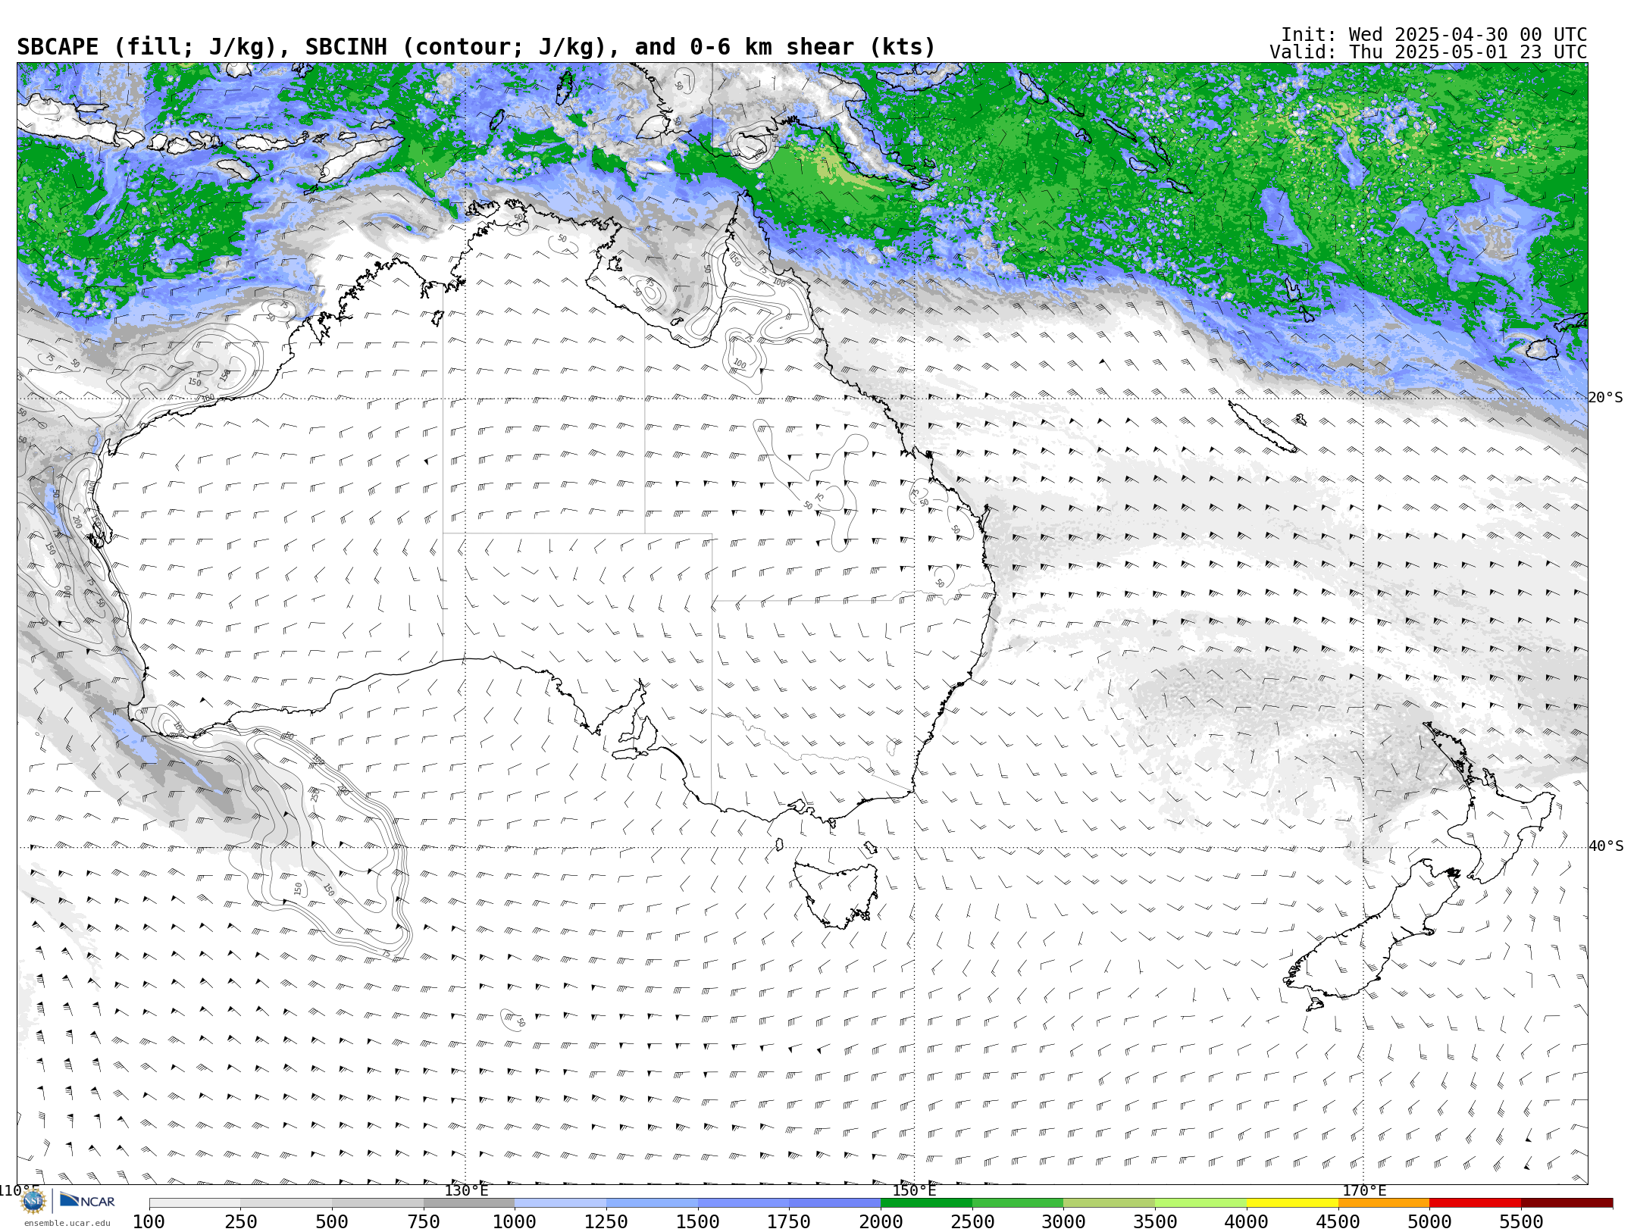The width and height of the screenshot is (1637, 1232).
Task: Click the colorbar value label 750
Action: point(424,1221)
